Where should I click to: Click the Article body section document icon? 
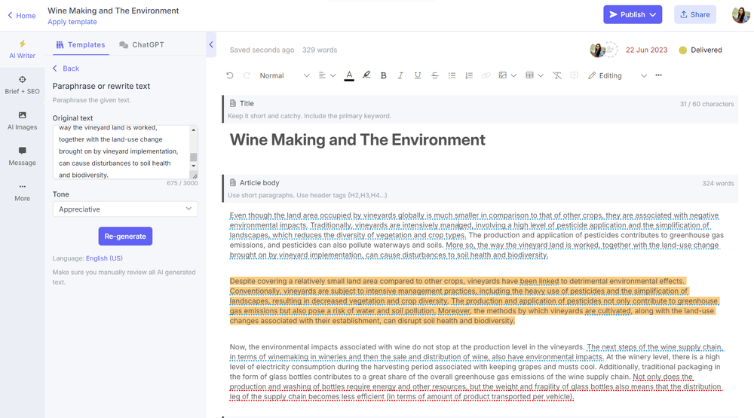tap(233, 182)
